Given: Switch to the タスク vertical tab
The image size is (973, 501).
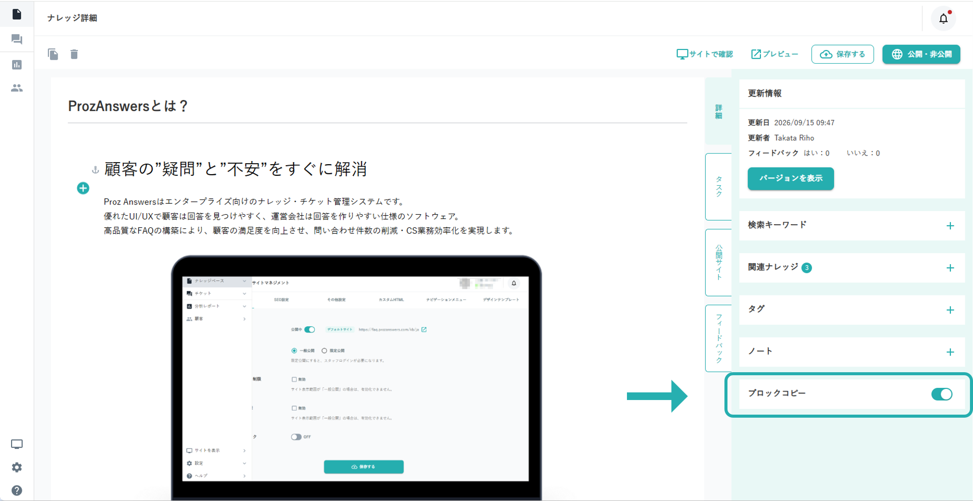Looking at the screenshot, I should coord(718,187).
